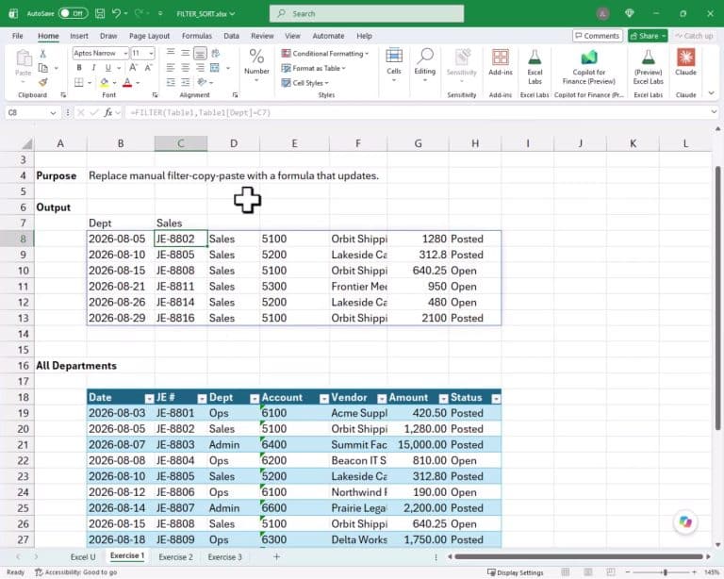Screen dimensions: 724x579
Task: Open the Name Box dropdown arrow
Action: coord(53,112)
